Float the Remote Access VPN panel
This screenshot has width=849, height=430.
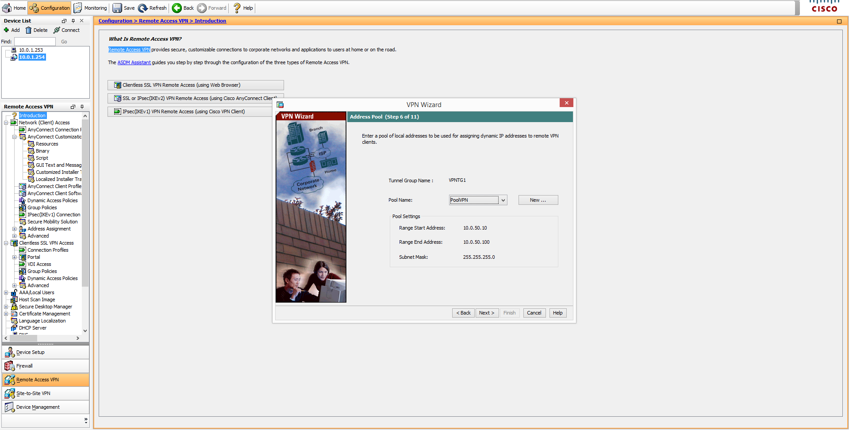[73, 107]
